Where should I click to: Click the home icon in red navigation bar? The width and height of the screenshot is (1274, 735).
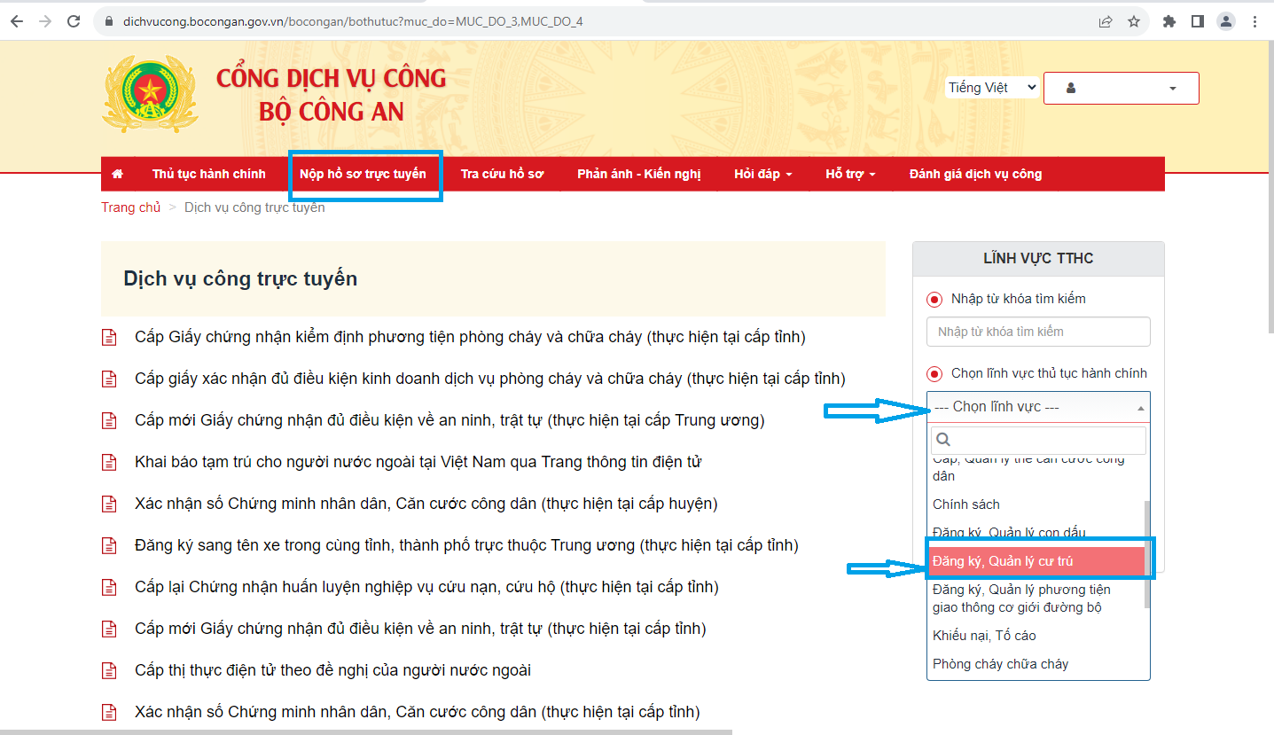[x=118, y=174]
